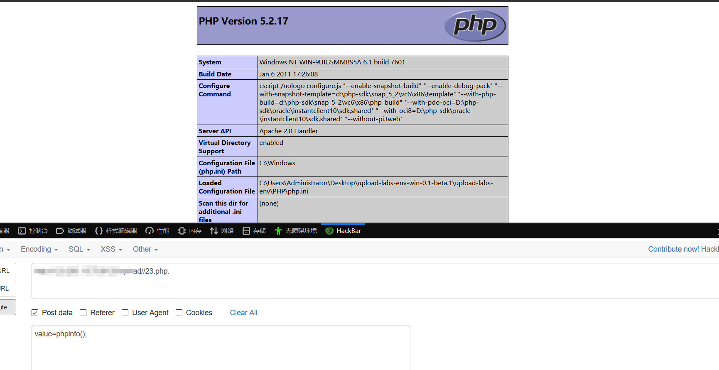Click the System row label
The image size is (719, 370).
[210, 62]
